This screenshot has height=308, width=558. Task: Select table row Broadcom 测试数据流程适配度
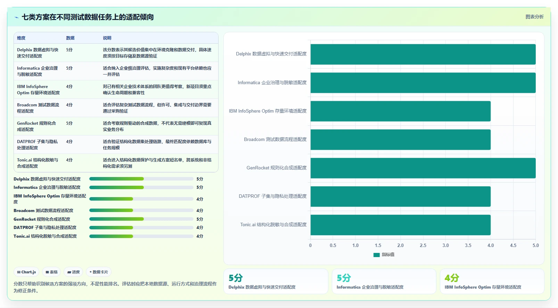click(x=116, y=108)
